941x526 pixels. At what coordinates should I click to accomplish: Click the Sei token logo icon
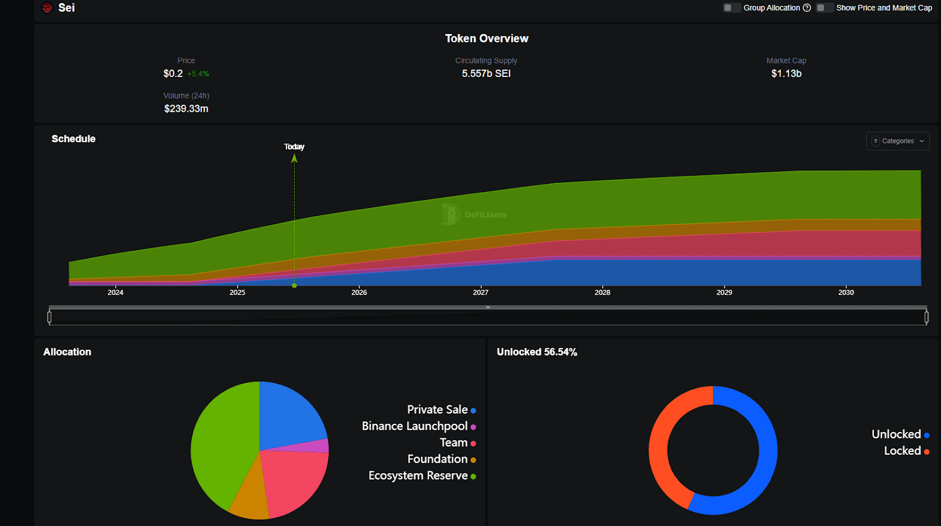[47, 8]
